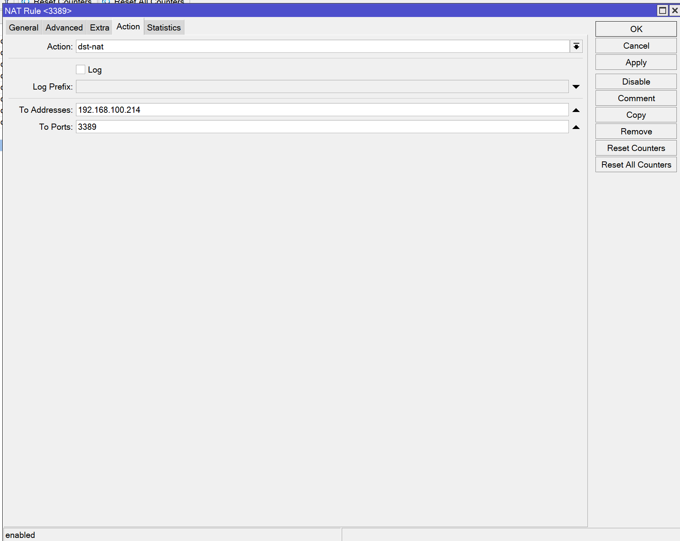Open the Advanced tab
Image resolution: width=680 pixels, height=541 pixels.
(x=64, y=27)
